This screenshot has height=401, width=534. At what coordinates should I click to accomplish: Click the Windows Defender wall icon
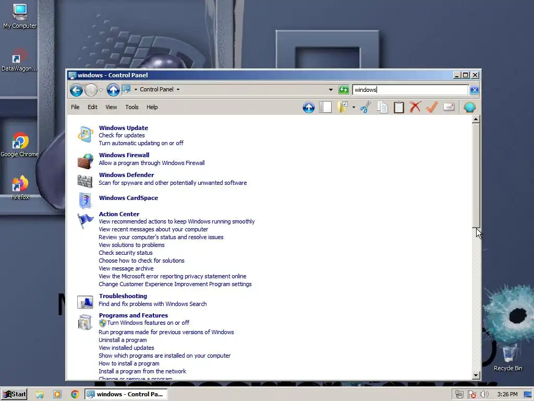pyautogui.click(x=85, y=181)
